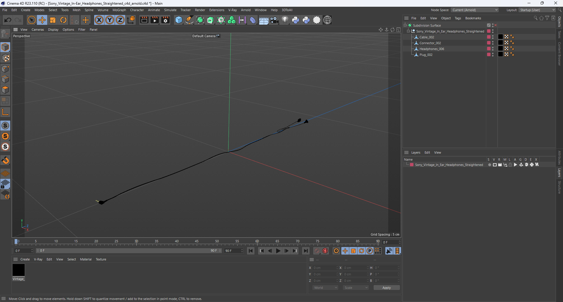Activate the Move tool

[x=42, y=20]
